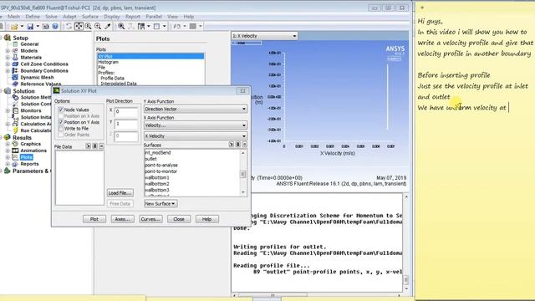Open the Surface menu

(90, 17)
